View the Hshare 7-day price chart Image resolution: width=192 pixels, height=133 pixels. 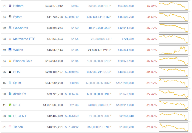pyautogui.click(x=174, y=6)
